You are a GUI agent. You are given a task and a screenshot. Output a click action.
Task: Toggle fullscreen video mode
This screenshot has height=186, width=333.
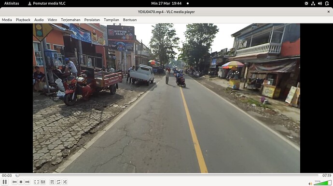click(x=37, y=182)
